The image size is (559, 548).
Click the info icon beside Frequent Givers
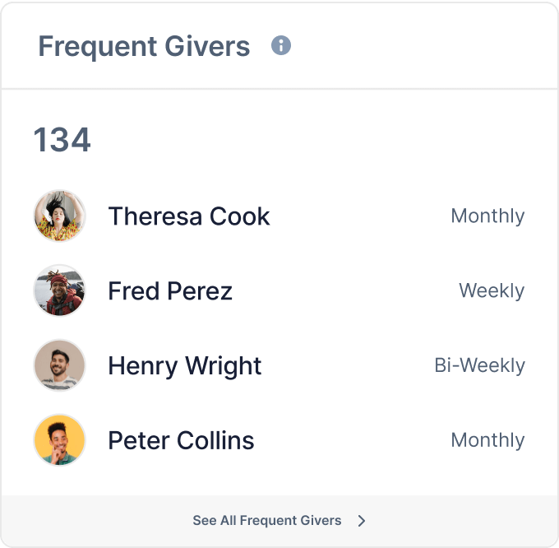click(281, 46)
